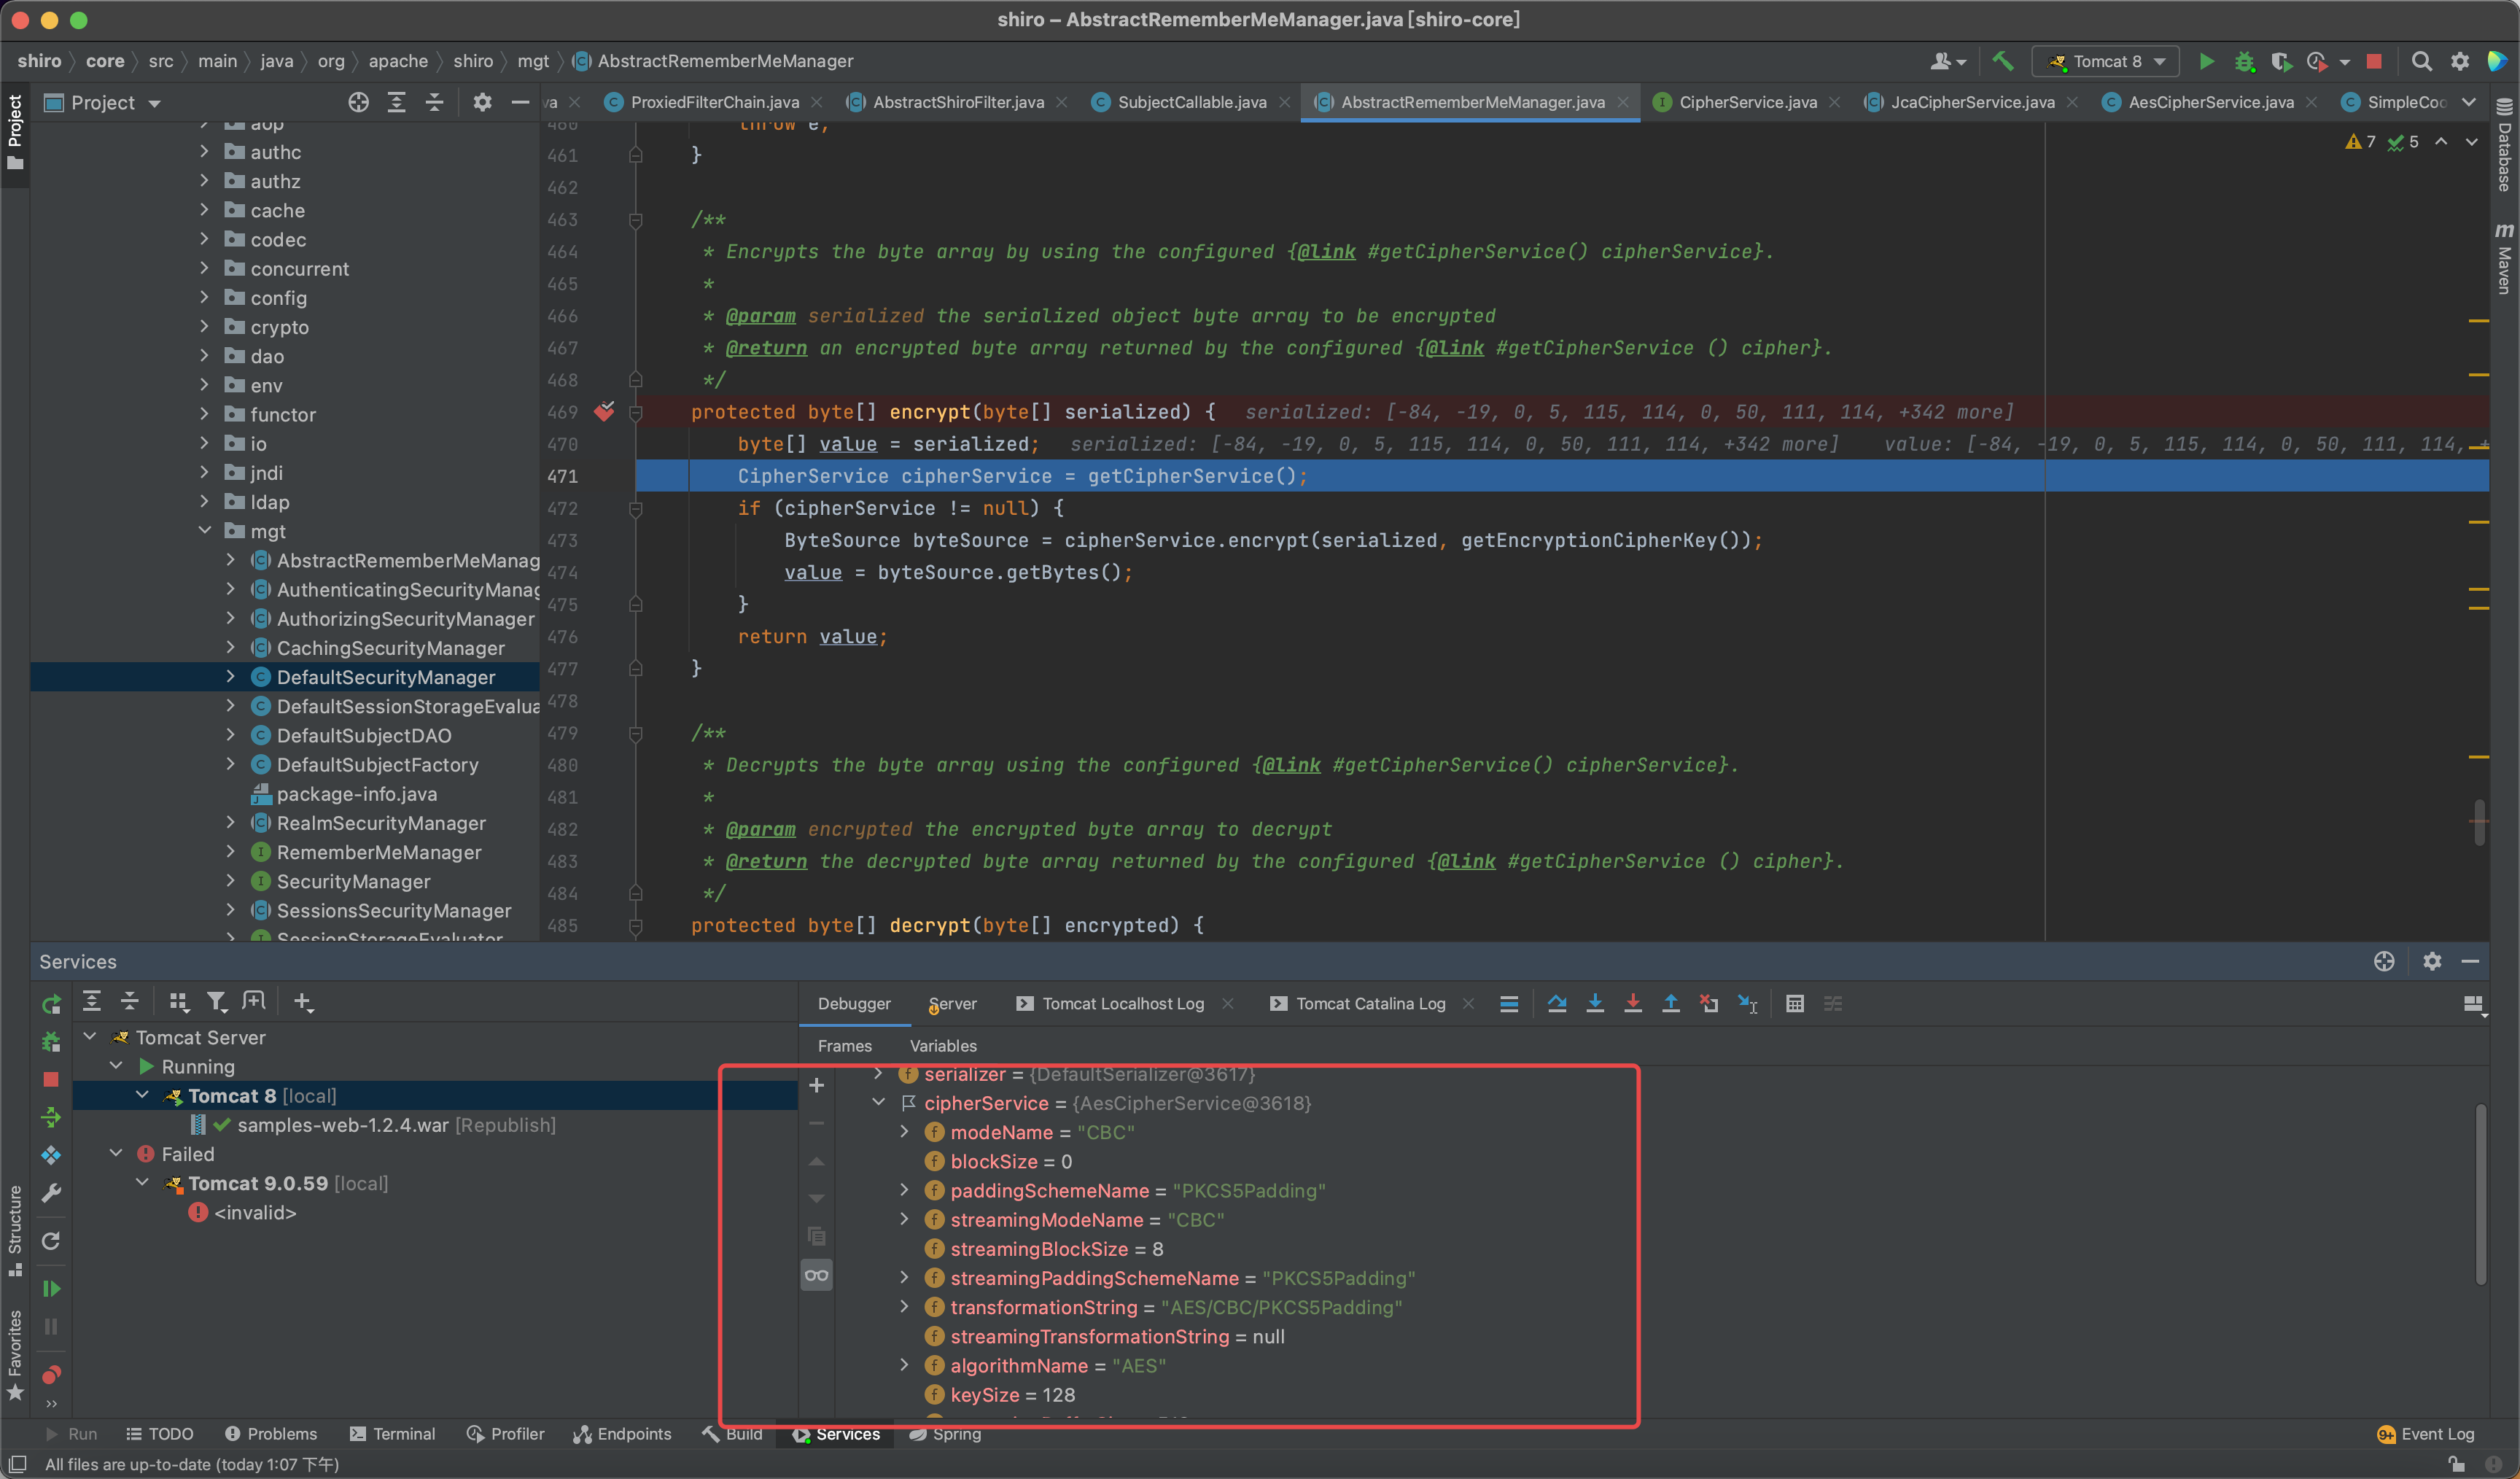Click Step Out blue up-arrow icon

pos(1670,1003)
